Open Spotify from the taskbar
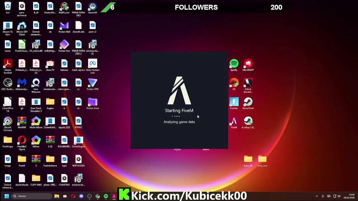This screenshot has height=201, width=358. pyautogui.click(x=106, y=196)
